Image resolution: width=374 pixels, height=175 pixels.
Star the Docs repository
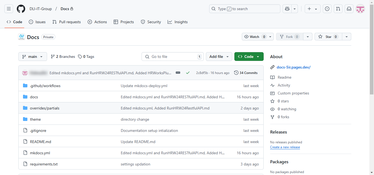pos(328,37)
